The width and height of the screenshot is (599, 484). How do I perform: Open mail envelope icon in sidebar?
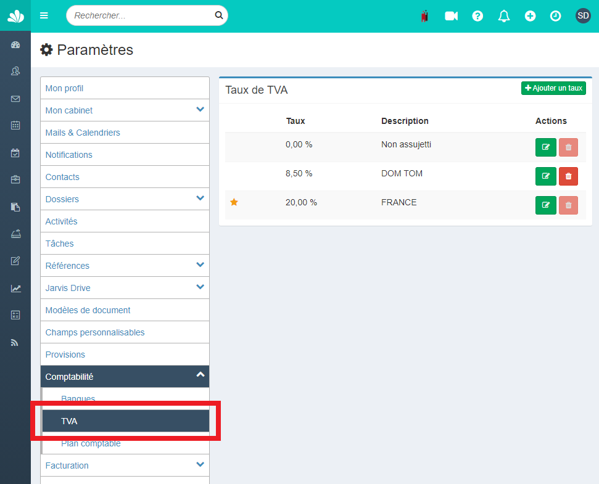[x=15, y=99]
